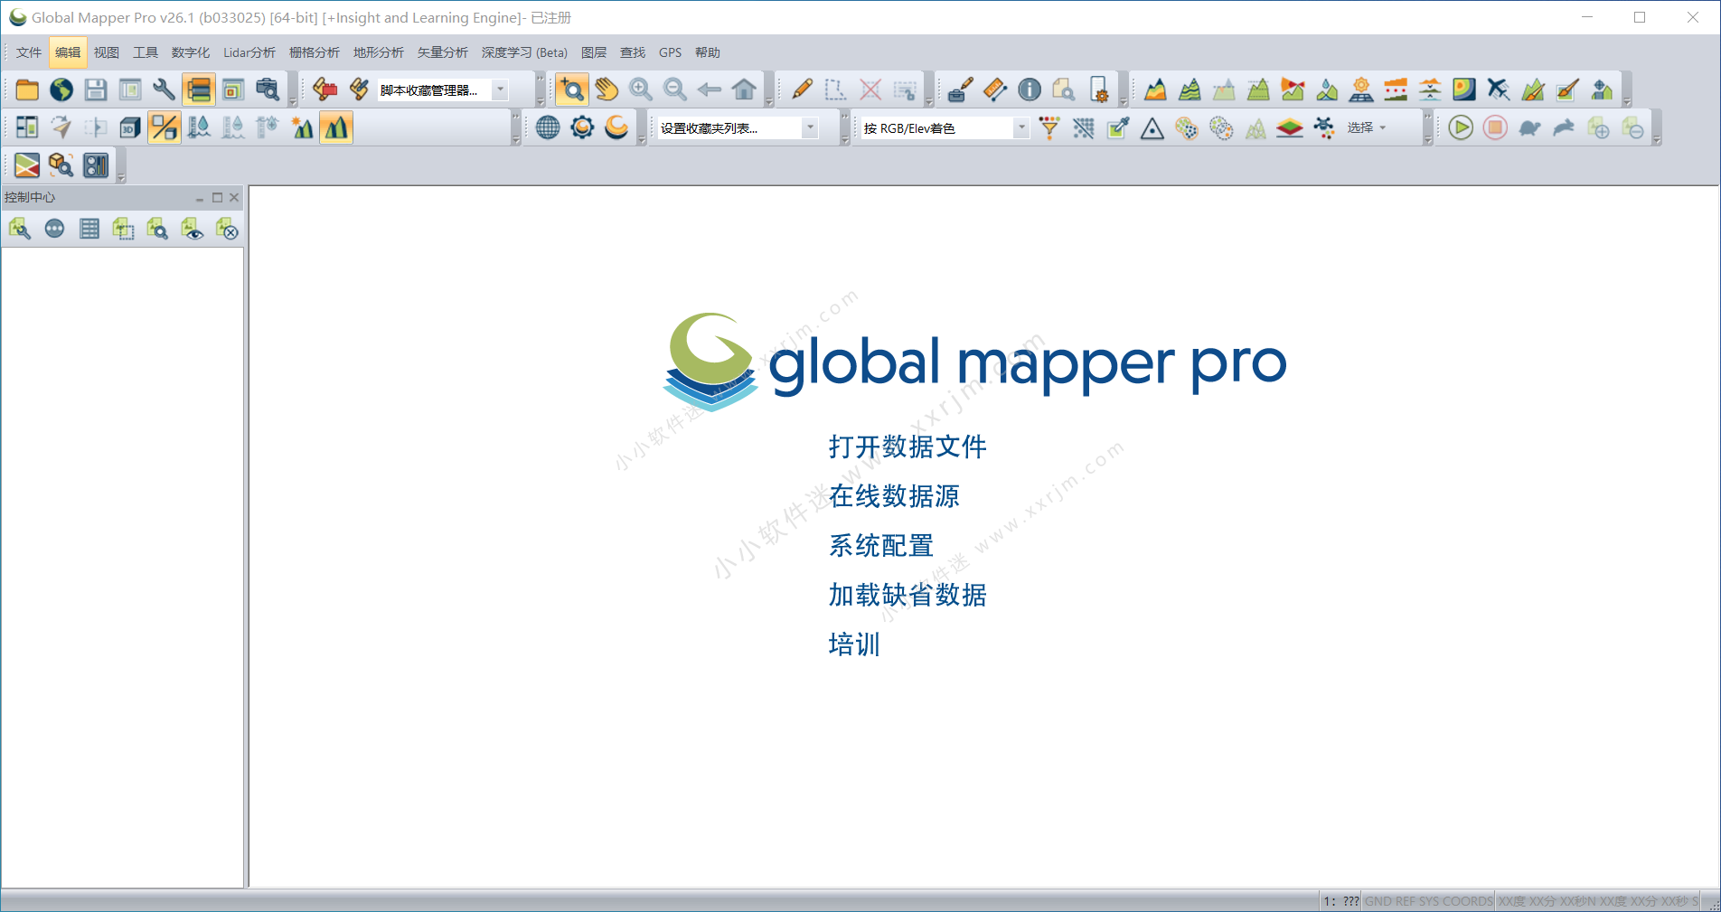Click the grid globe icon
The image size is (1721, 912).
[x=548, y=127]
